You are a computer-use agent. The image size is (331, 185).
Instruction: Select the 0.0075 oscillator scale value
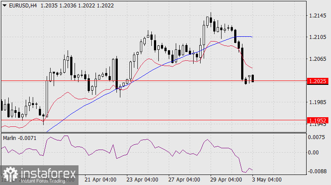click(x=317, y=137)
